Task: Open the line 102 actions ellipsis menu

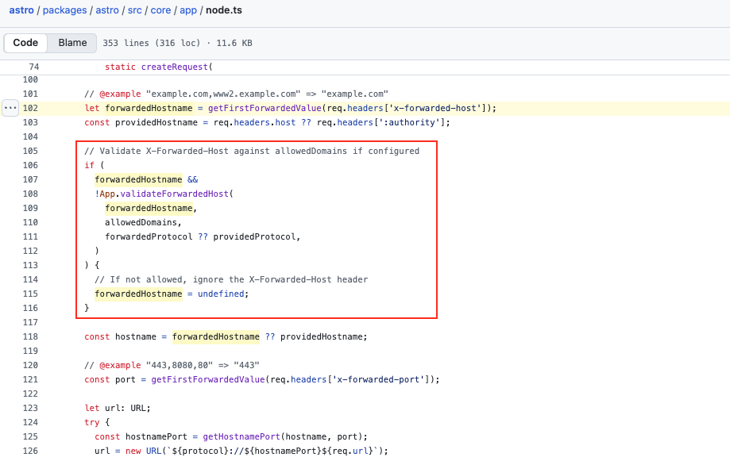Action: [x=10, y=108]
